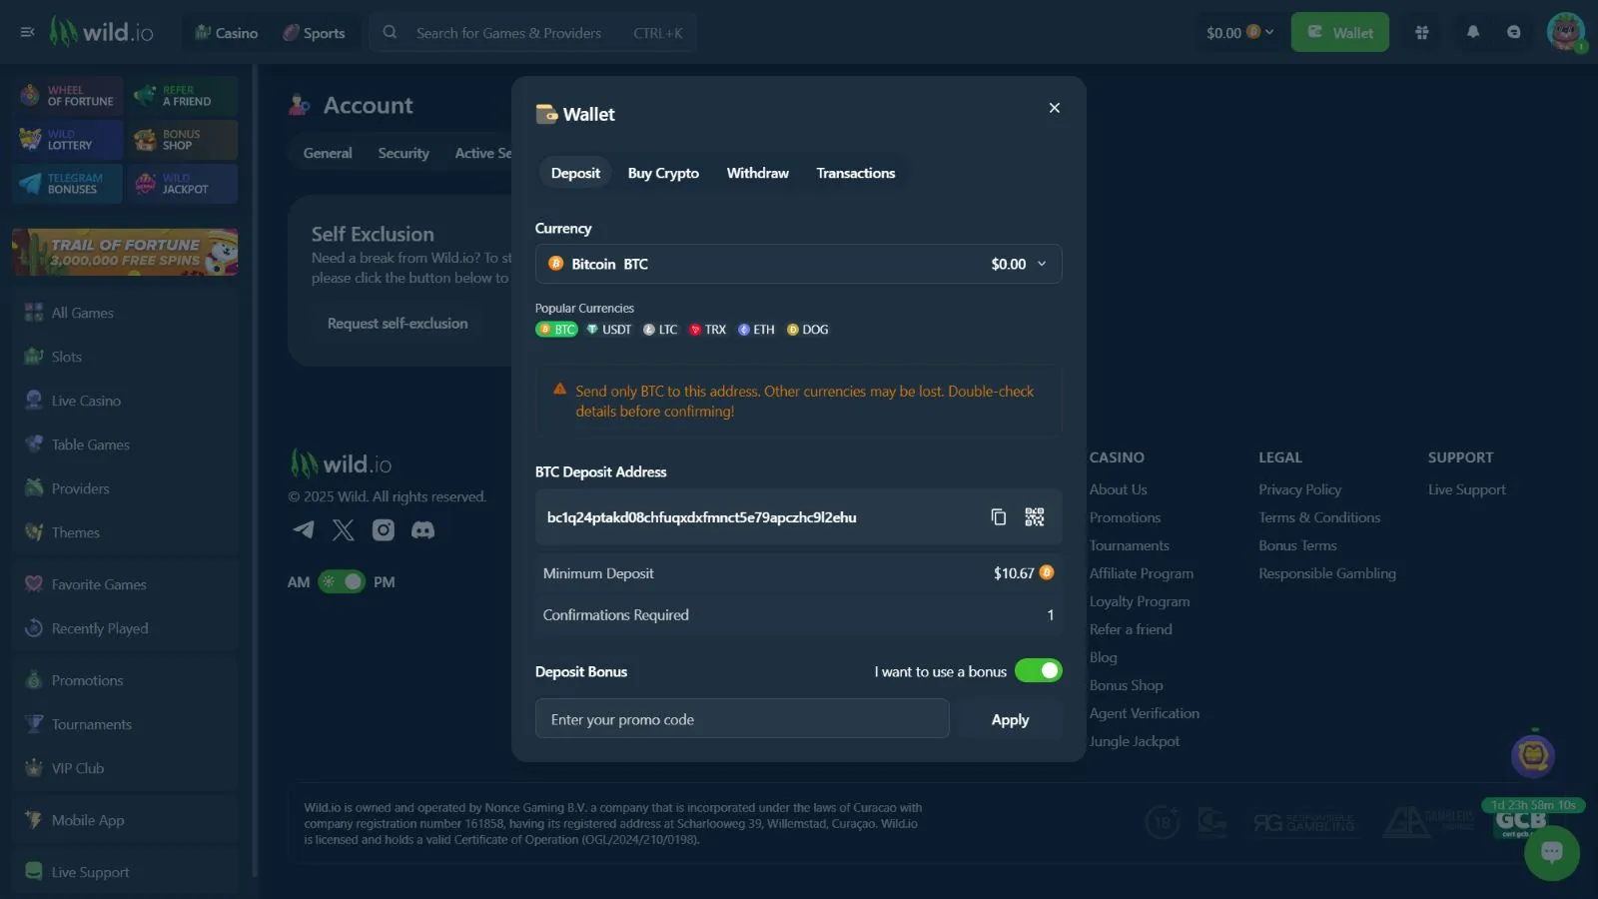Select the USDT popular currency chip
The image size is (1598, 899).
coord(609,330)
